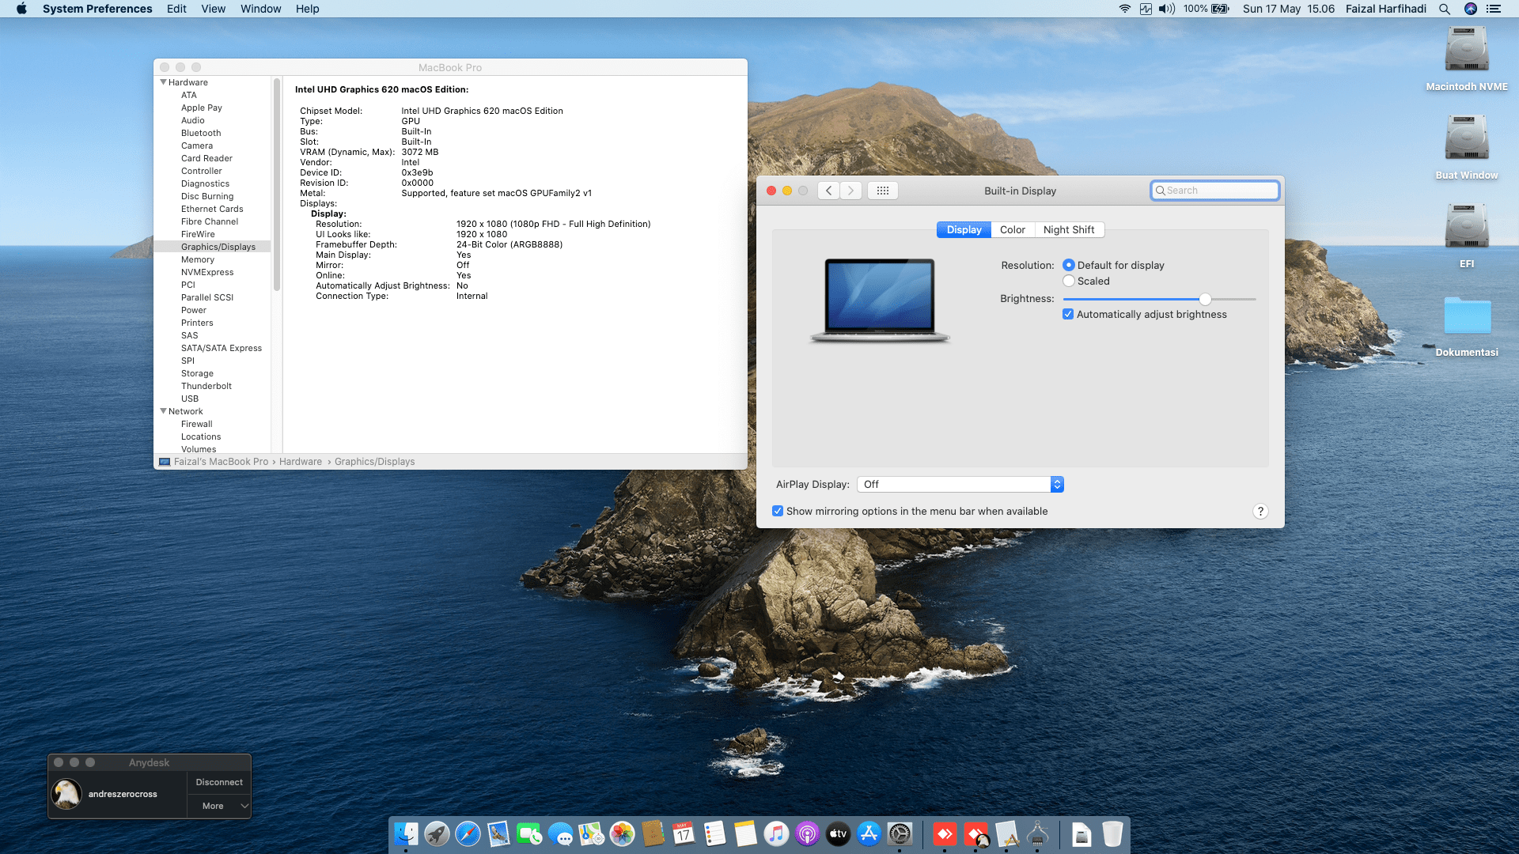Viewport: 1519px width, 854px height.
Task: Open the Mail app in Dock
Action: 498,833
